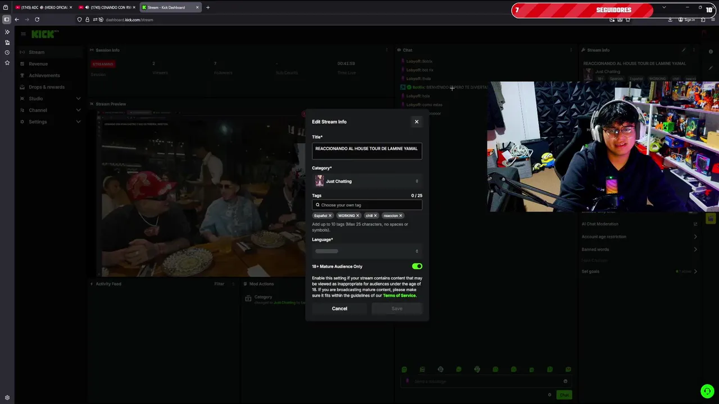719x404 pixels.
Task: Click the Send a message chat box
Action: (x=486, y=382)
